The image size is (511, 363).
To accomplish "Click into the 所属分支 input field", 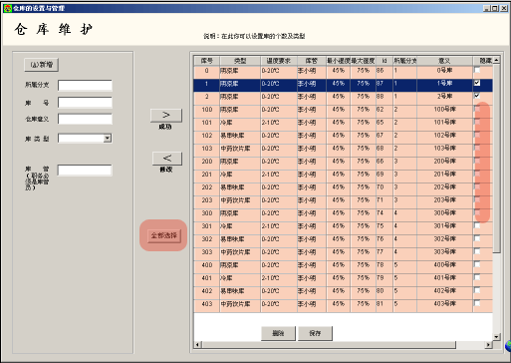I will (x=85, y=85).
